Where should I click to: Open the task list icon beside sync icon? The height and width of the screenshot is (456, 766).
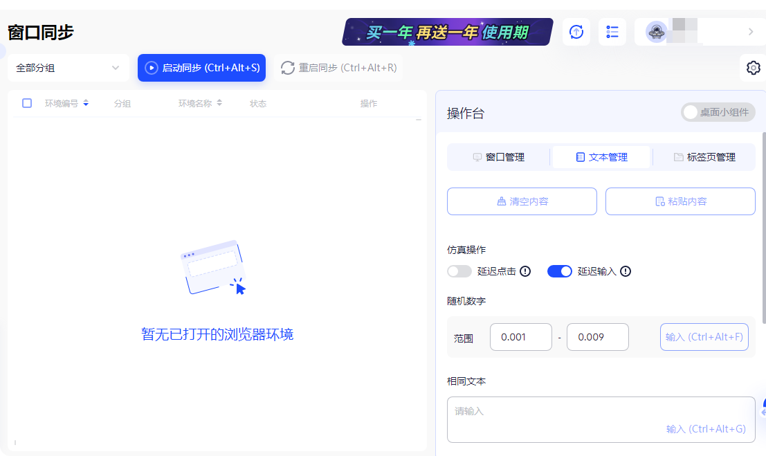(x=612, y=32)
